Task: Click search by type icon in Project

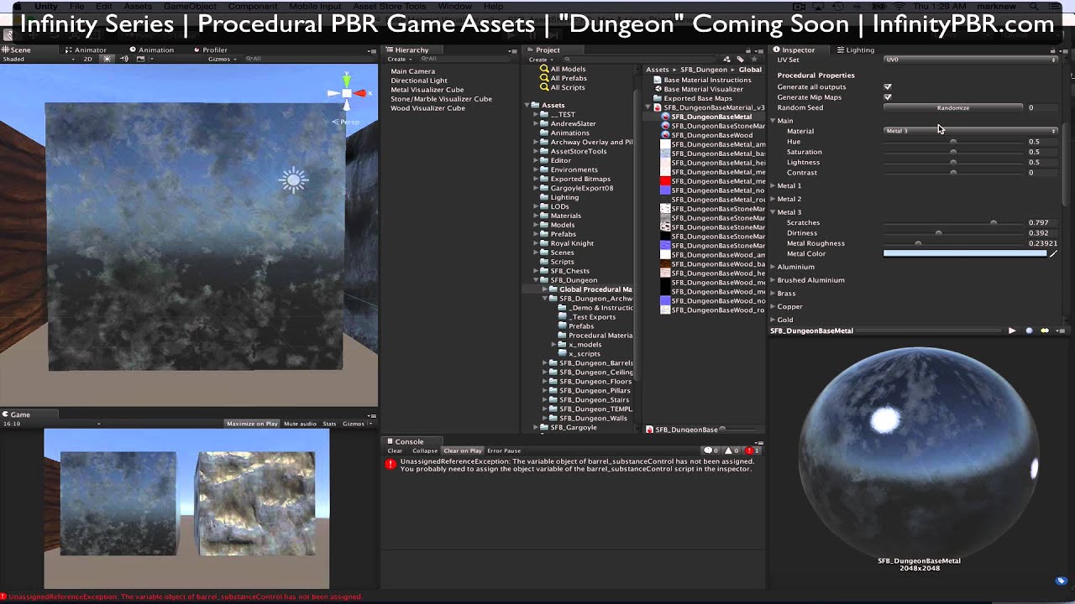Action: 726,60
